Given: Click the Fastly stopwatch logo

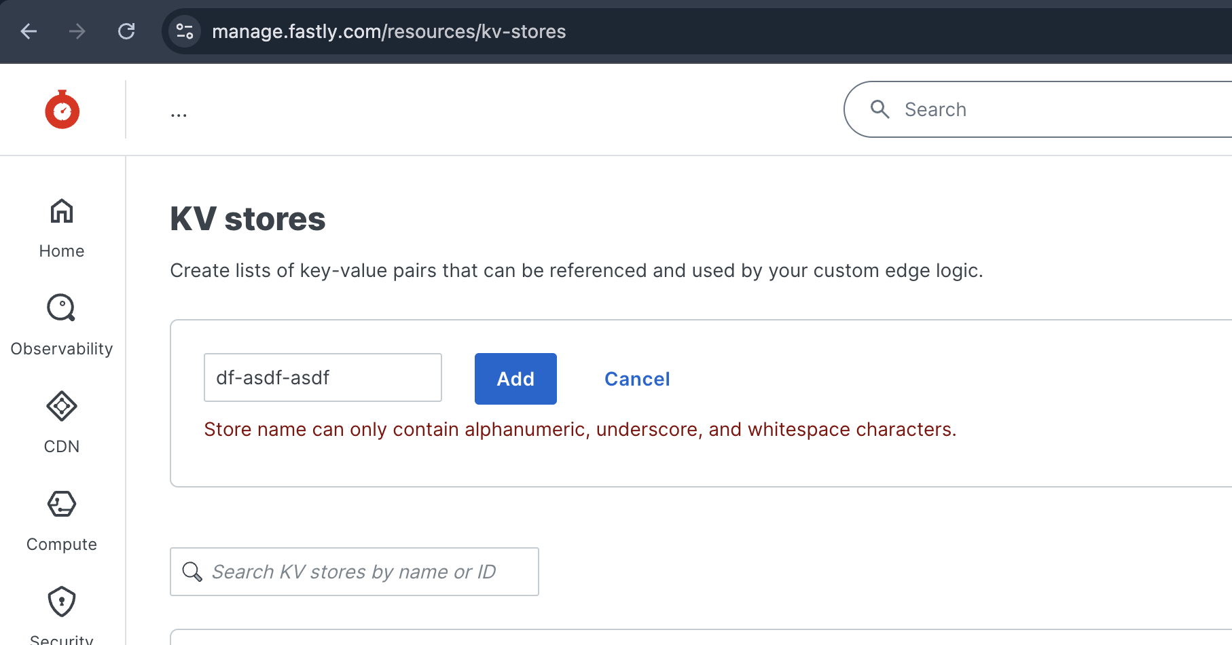Looking at the screenshot, I should pos(62,110).
